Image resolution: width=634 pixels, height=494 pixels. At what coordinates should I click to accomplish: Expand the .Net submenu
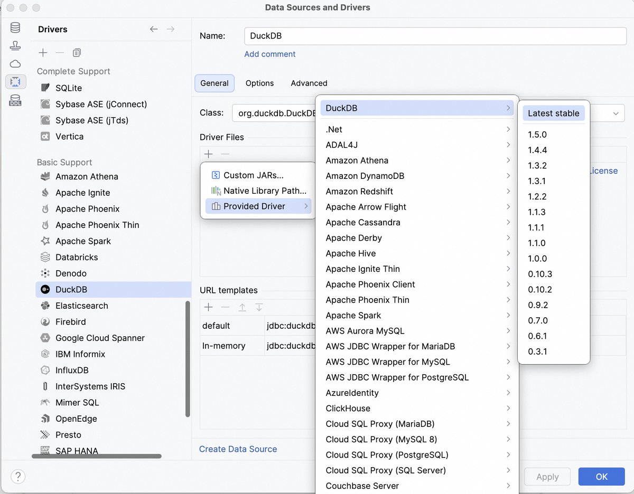pos(417,129)
